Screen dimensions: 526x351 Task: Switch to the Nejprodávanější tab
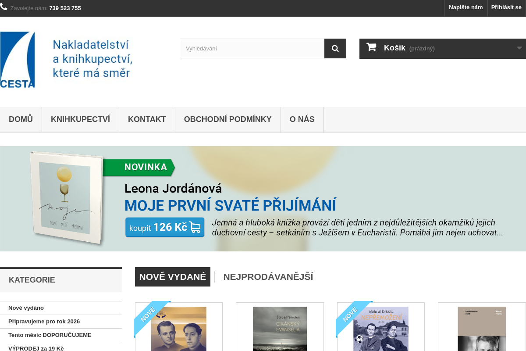pos(268,277)
